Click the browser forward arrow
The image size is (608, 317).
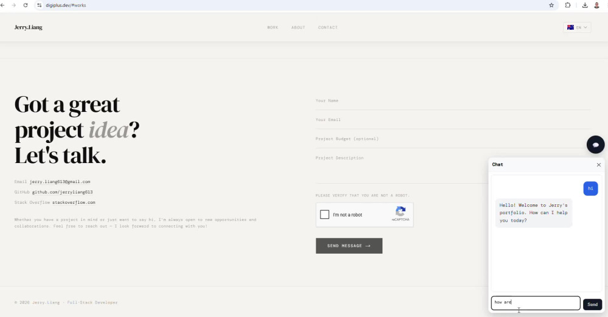coord(13,5)
